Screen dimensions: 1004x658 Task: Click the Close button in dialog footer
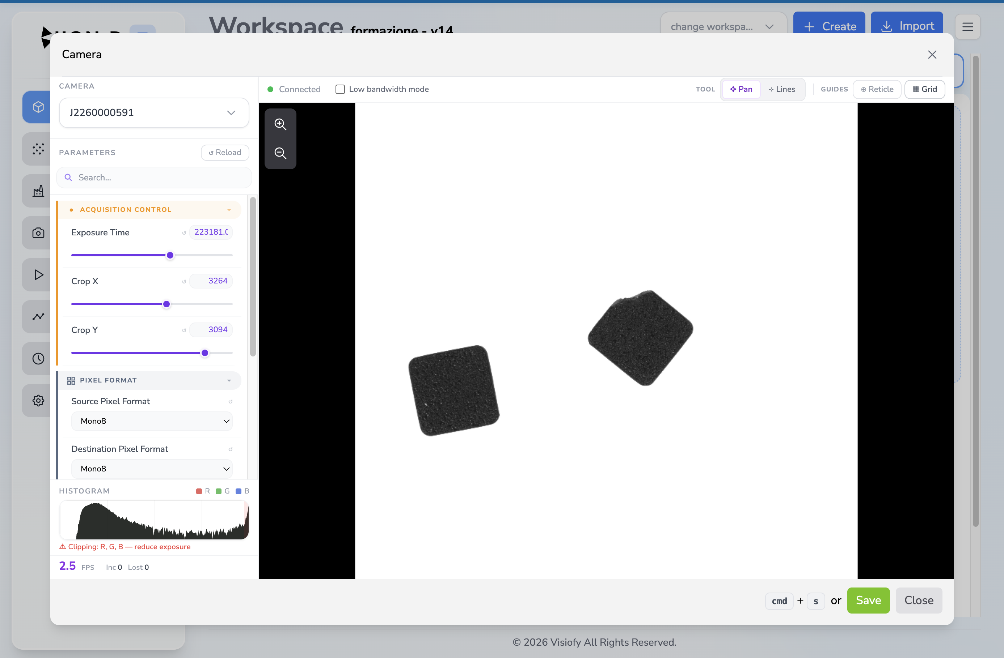918,600
